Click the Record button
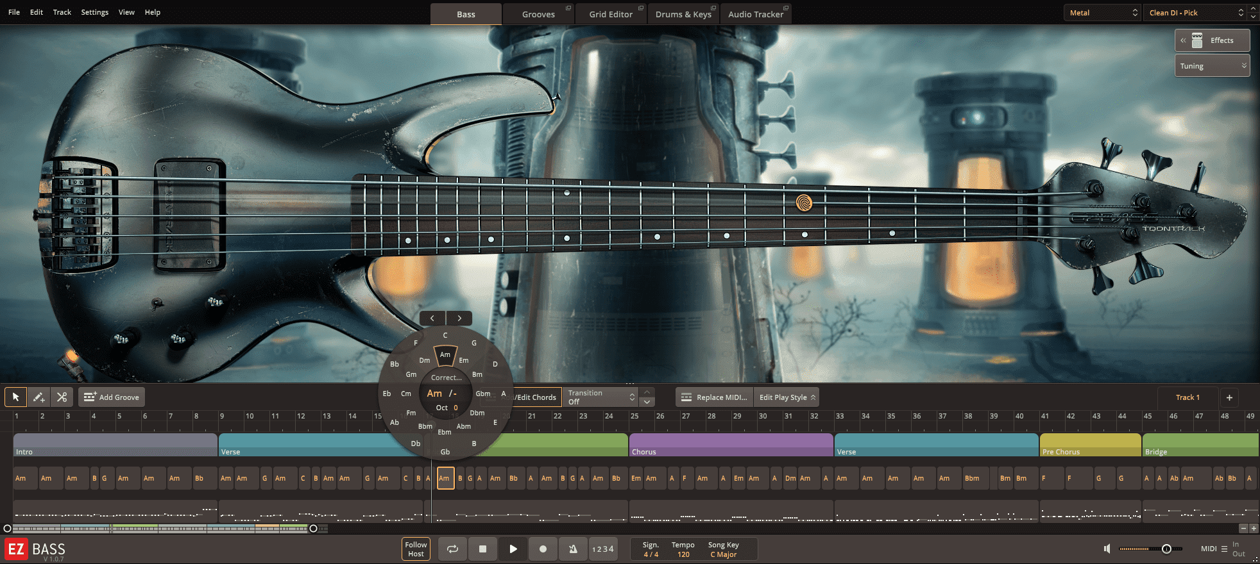Image resolution: width=1260 pixels, height=564 pixels. [x=543, y=549]
